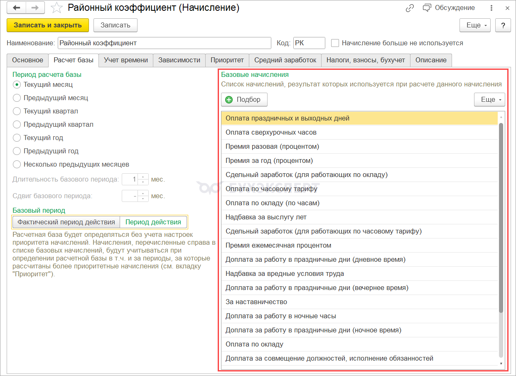Choose the Текущий квартал period option

(x=17, y=111)
